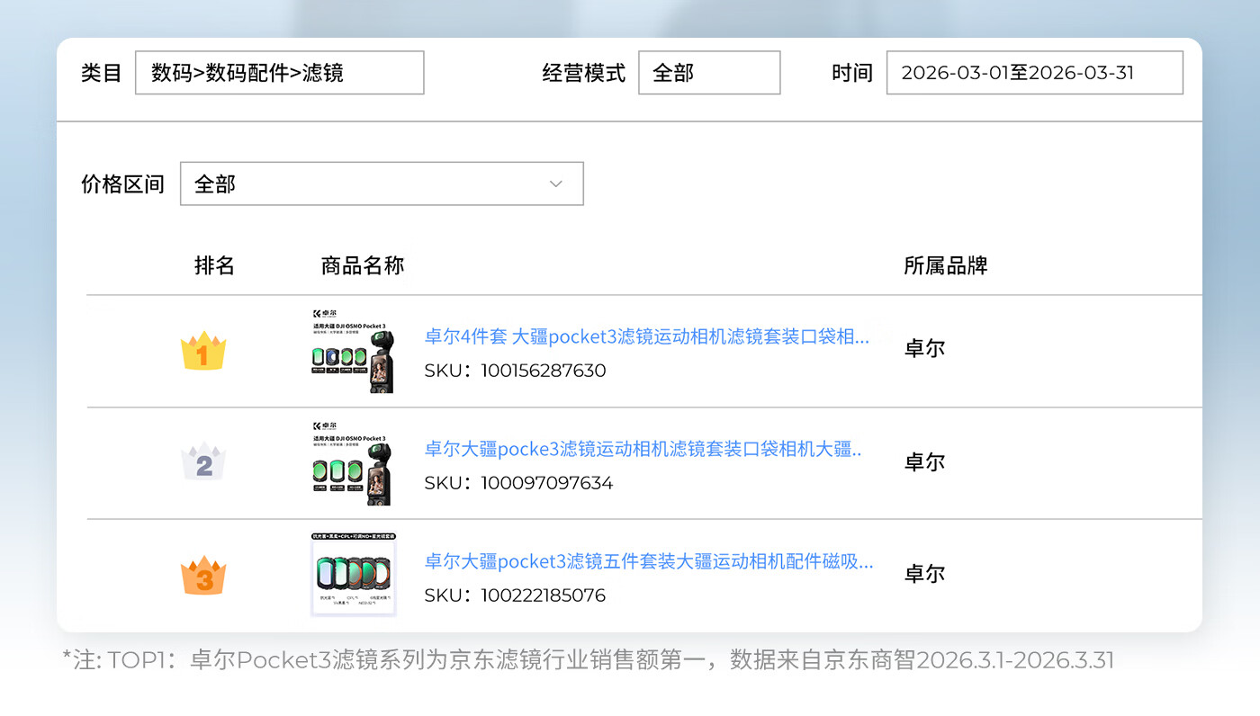The image size is (1260, 716).
Task: Open the 类目 selector 数码>数码配件>滤镜
Action: point(279,73)
